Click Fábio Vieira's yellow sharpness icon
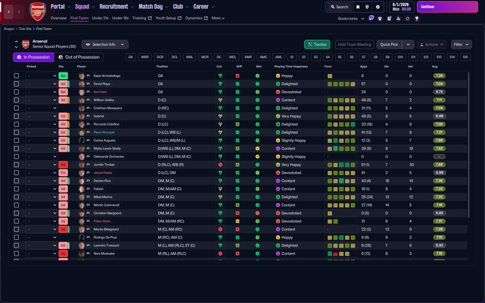 click(238, 221)
